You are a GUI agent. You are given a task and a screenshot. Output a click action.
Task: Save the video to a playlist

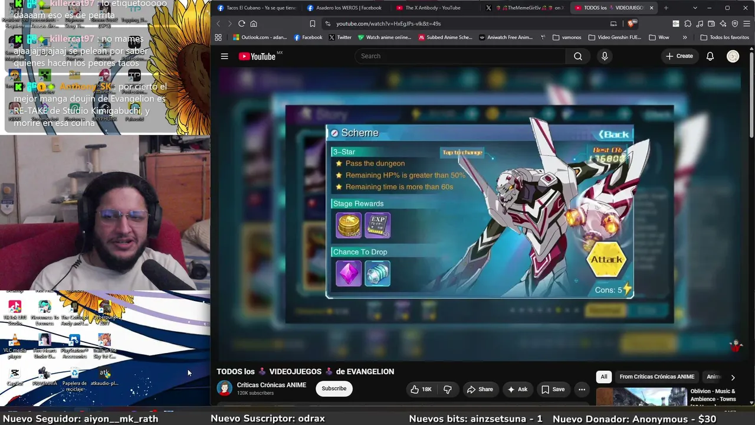[553, 389]
